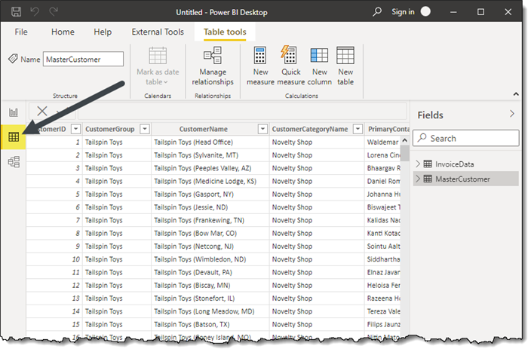Switch to Data view in left sidebar
528x349 pixels.
tap(13, 137)
